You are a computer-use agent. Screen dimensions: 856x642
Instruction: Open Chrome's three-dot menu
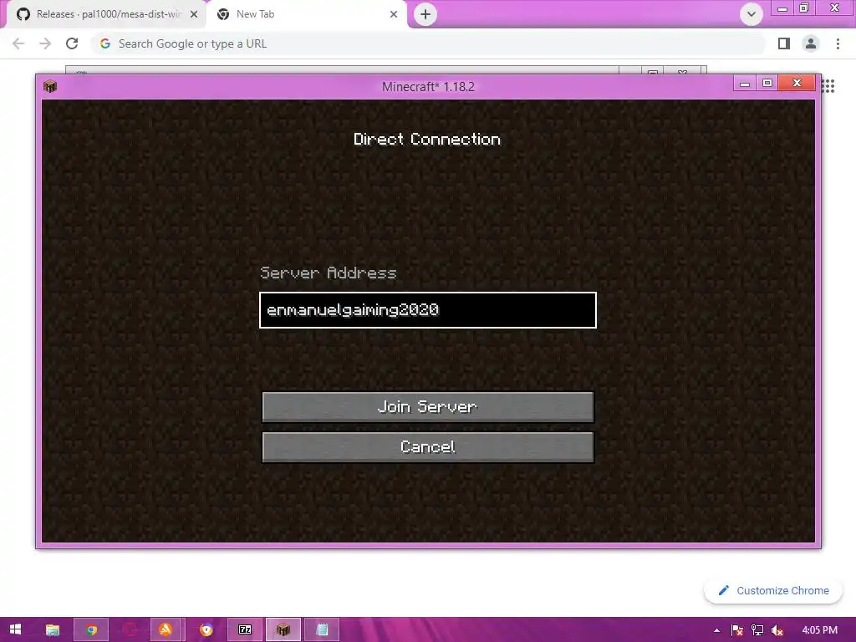tap(838, 43)
